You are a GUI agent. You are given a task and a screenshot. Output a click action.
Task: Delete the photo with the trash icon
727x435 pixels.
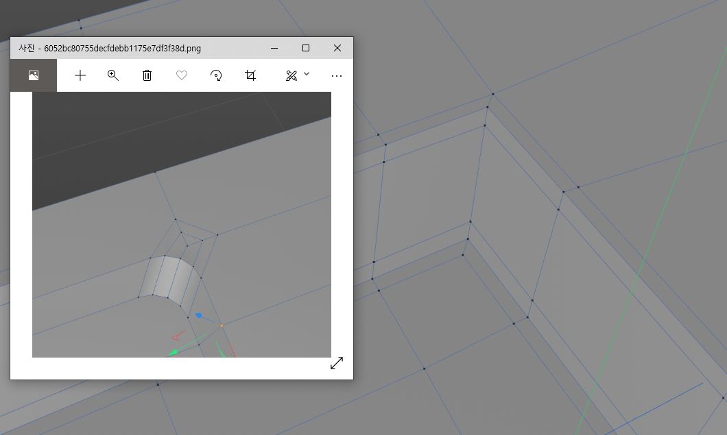147,75
